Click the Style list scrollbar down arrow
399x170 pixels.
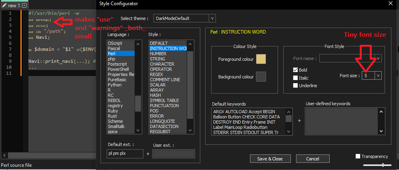coord(190,130)
